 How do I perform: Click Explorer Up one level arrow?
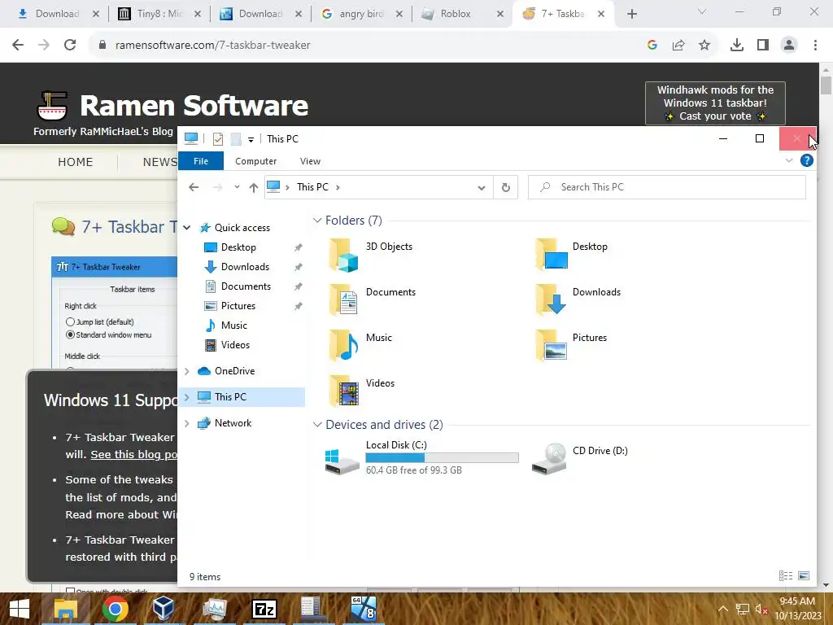(x=254, y=187)
